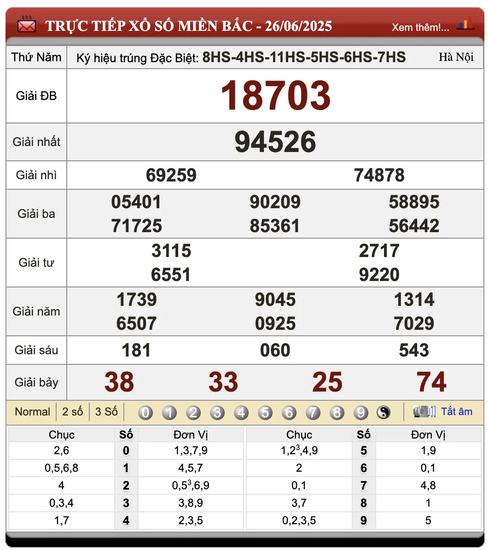
Task: Click the special prize number 18703
Action: (276, 95)
